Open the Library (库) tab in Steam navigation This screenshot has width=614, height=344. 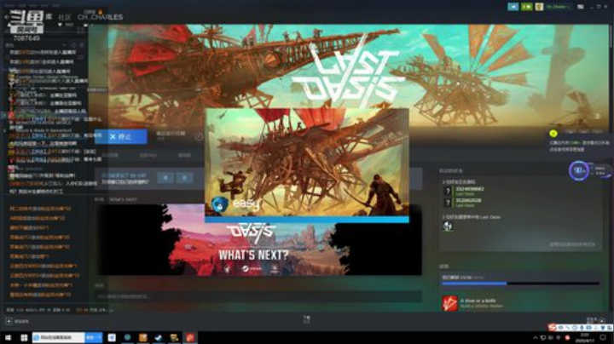[x=49, y=16]
